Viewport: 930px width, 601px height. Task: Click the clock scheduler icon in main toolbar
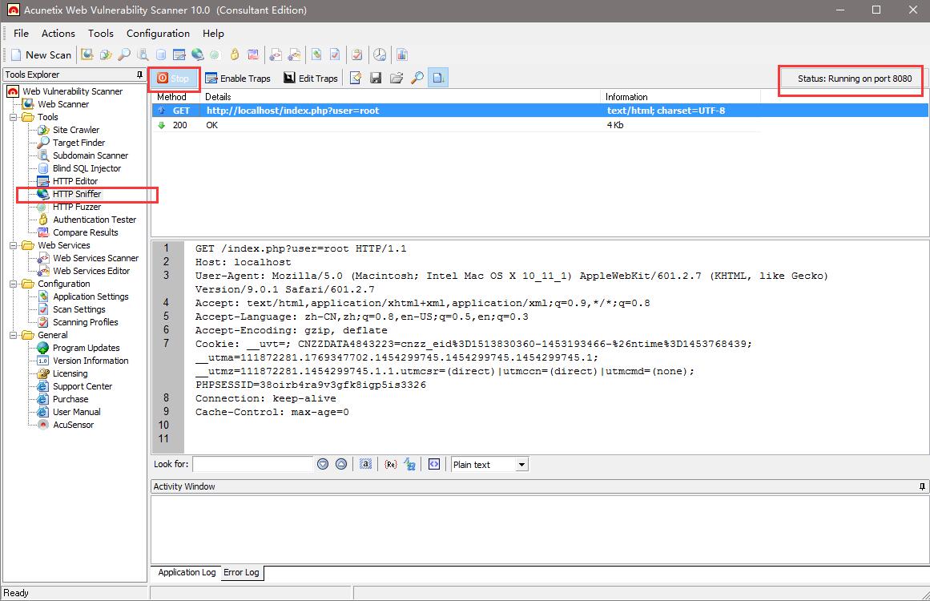click(380, 55)
